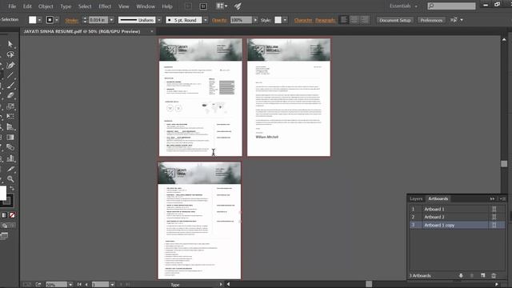
Task: Click the Document Setup button
Action: [x=394, y=20]
